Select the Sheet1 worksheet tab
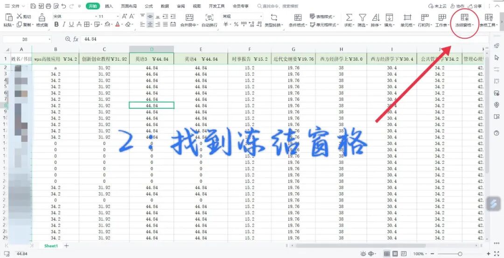 pyautogui.click(x=51, y=246)
